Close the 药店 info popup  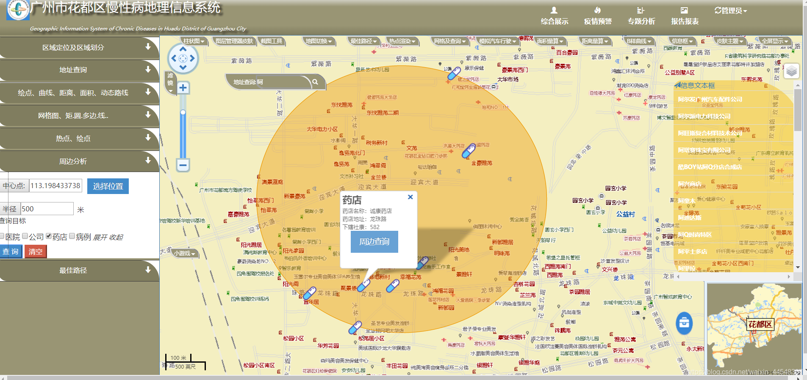[x=410, y=197]
